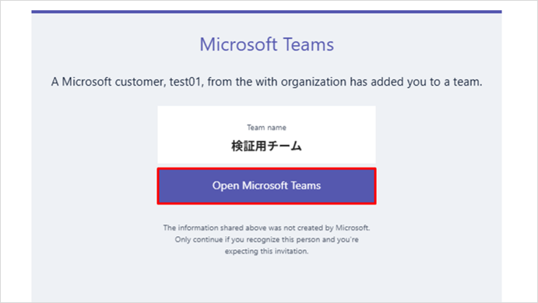Click the Microsoft Teams heading
This screenshot has width=538, height=303.
(x=266, y=44)
